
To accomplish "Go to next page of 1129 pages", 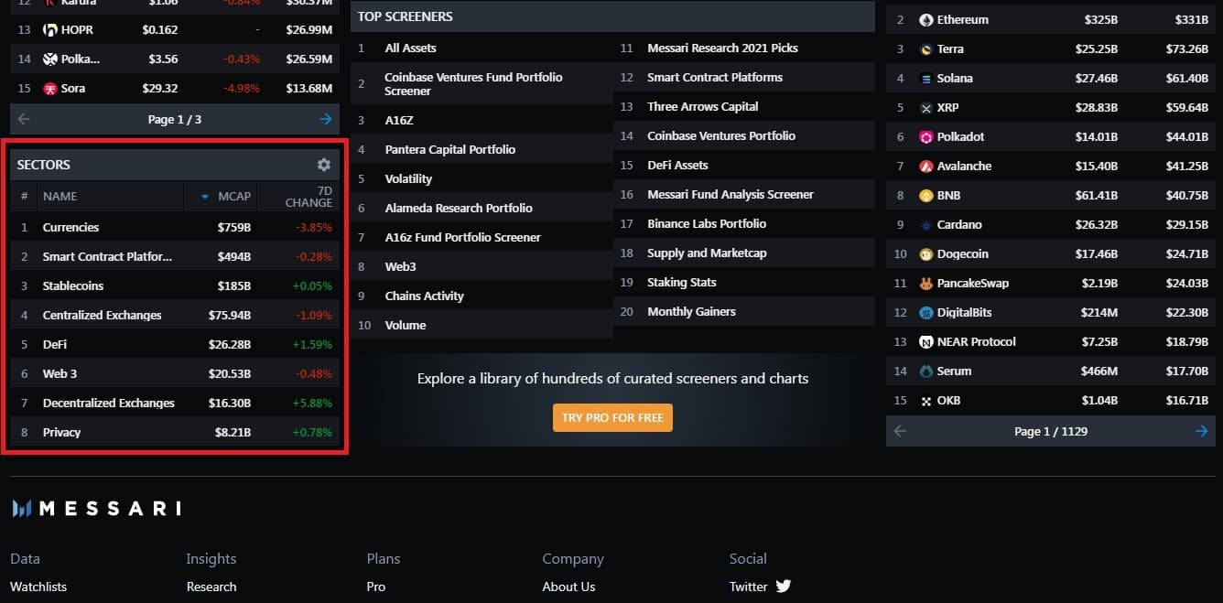I will point(1202,431).
